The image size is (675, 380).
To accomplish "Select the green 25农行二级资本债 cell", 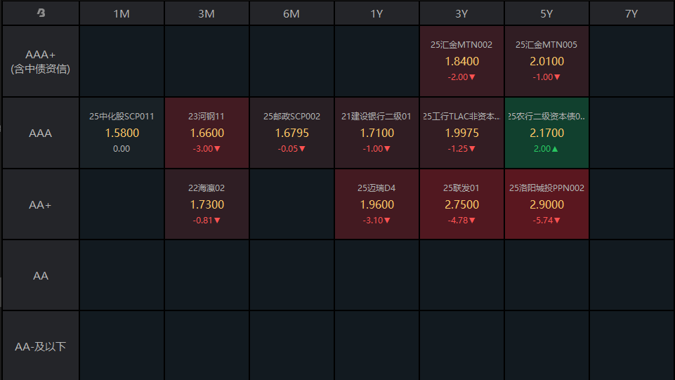I will 546,133.
